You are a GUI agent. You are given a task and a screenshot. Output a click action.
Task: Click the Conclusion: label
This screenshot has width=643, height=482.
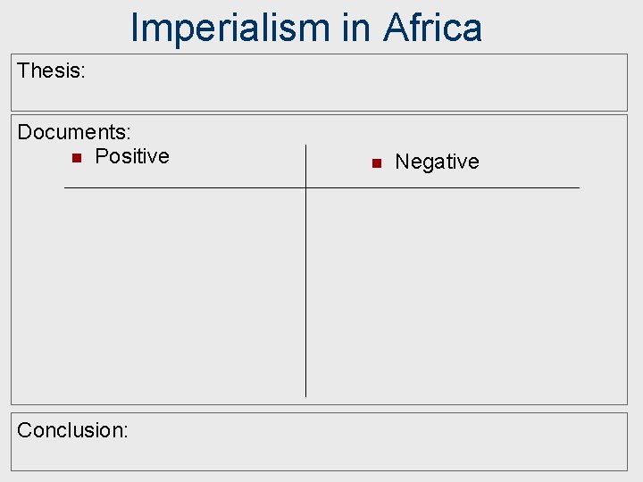(x=72, y=430)
